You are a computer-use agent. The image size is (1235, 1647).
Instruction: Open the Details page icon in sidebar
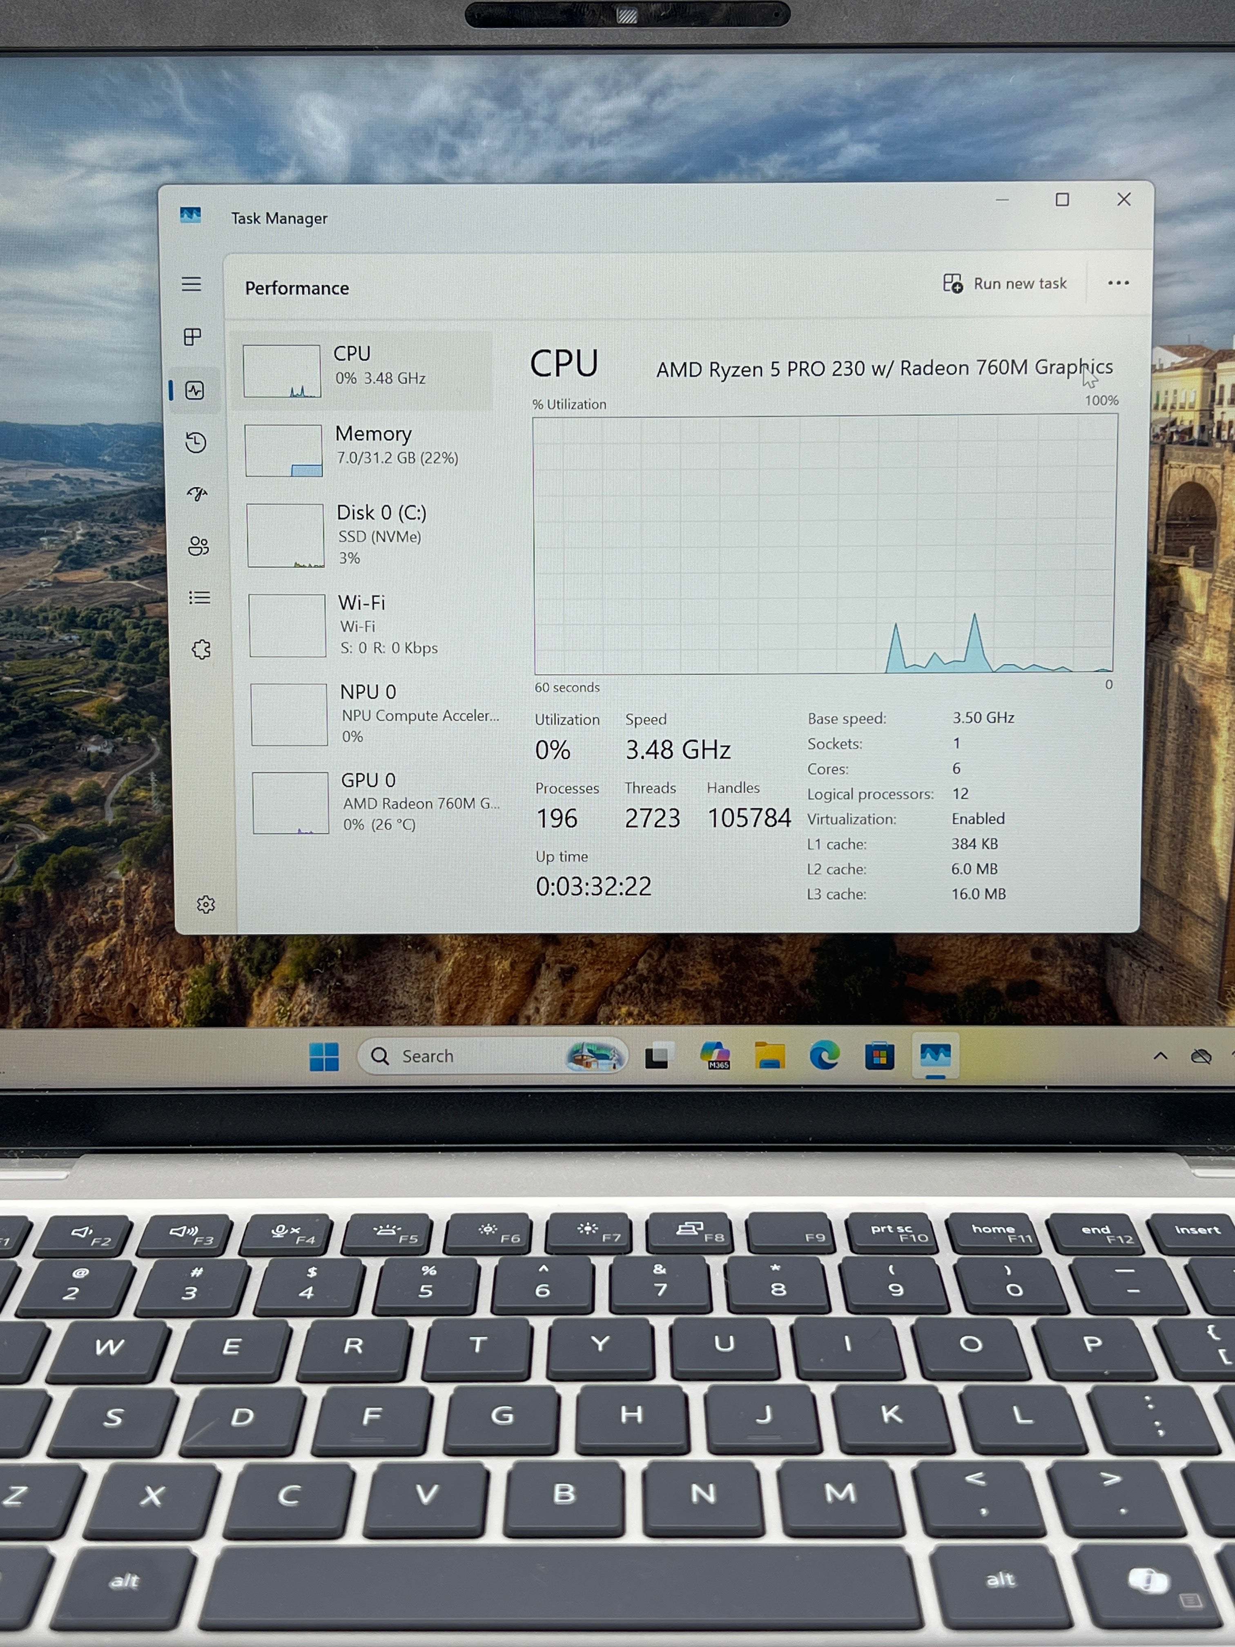tap(200, 598)
